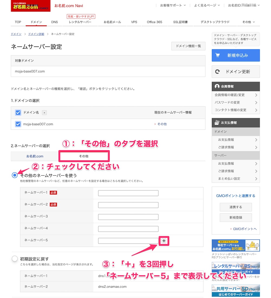Focus the ネームサーバー4 input field

(128, 229)
